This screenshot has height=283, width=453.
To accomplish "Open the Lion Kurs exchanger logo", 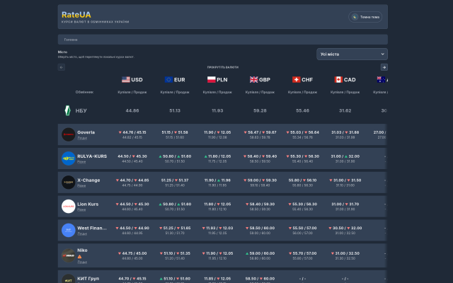I will [69, 207].
